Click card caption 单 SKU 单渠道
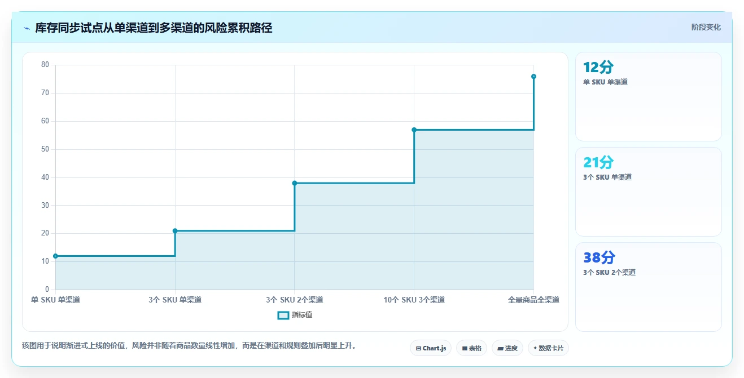 605,82
